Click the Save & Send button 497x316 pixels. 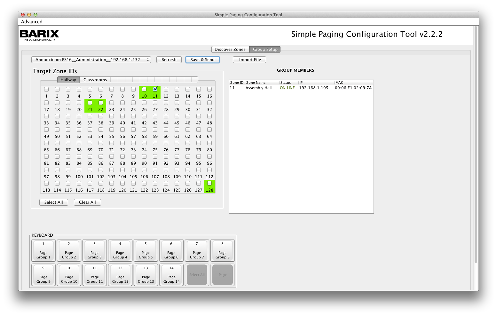[x=202, y=60]
